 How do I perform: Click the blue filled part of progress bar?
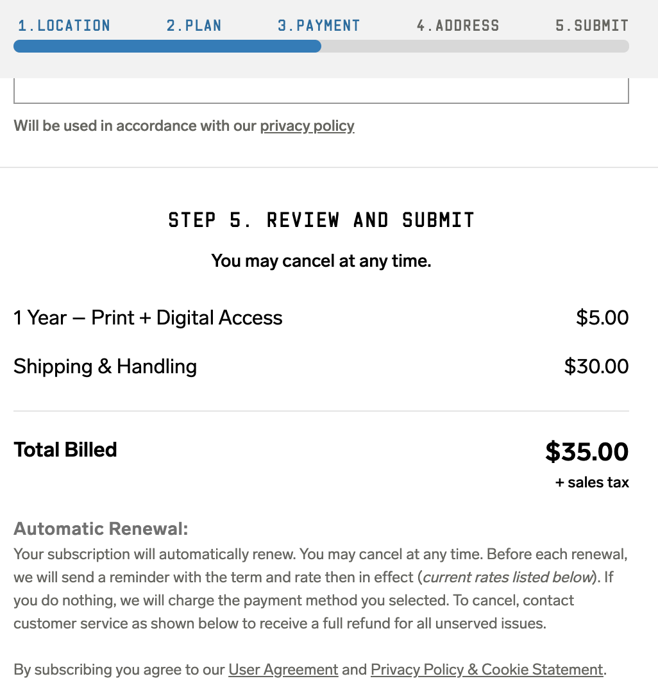pyautogui.click(x=167, y=46)
